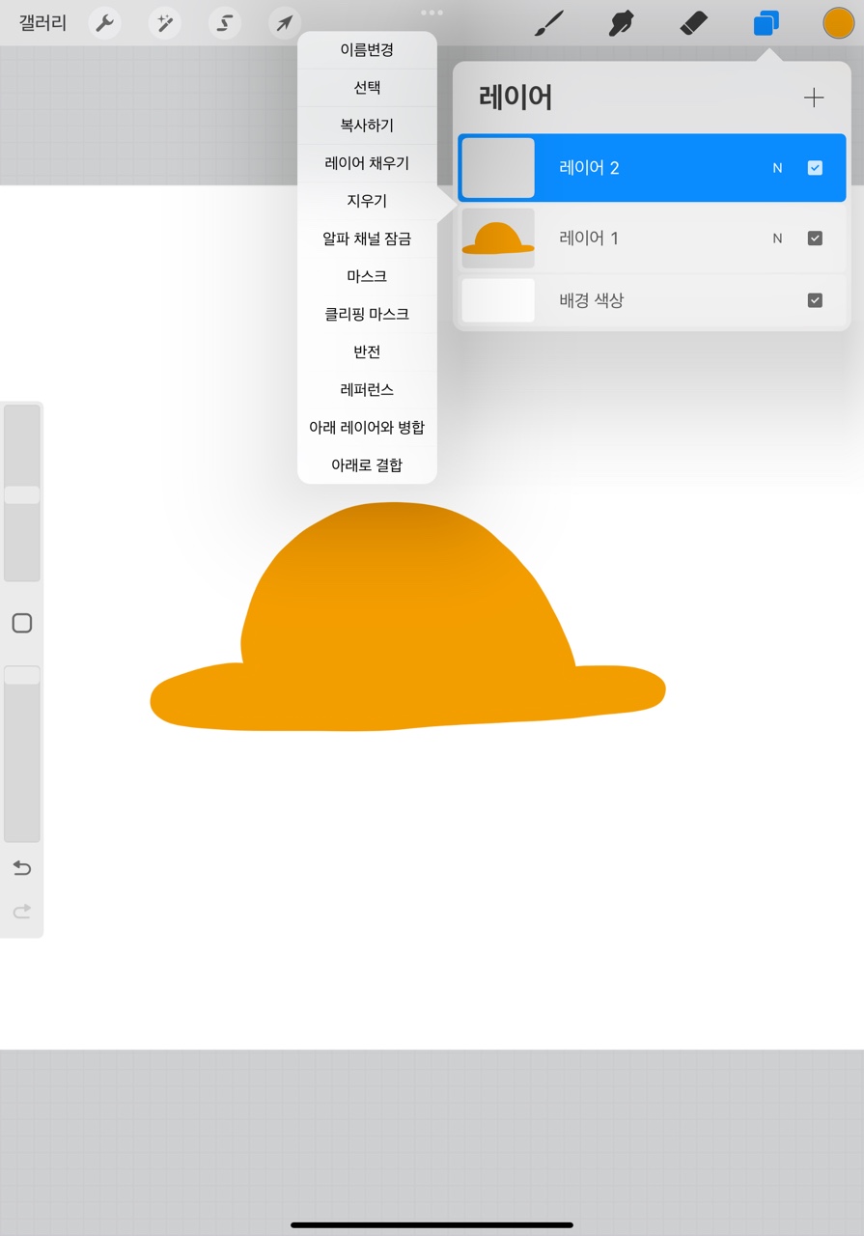The image size is (864, 1236).
Task: Select the 레이어 1 layer name
Action: click(589, 239)
